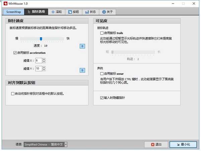Enable the 启用鼠标 trails checkbox
This screenshot has width=201, height=151.
(102, 33)
